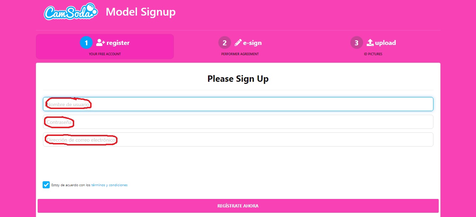
Task: Select the Dirección de correo electrónico field
Action: tap(238, 139)
